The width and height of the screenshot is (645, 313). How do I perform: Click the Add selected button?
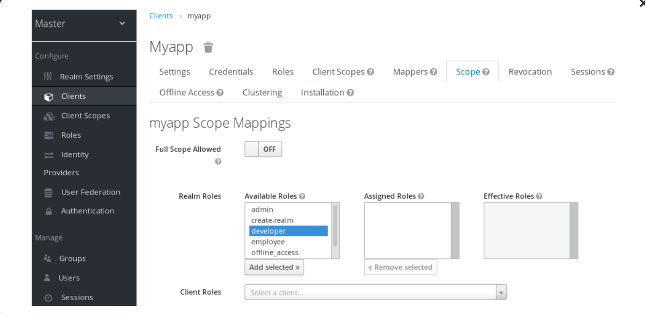274,267
